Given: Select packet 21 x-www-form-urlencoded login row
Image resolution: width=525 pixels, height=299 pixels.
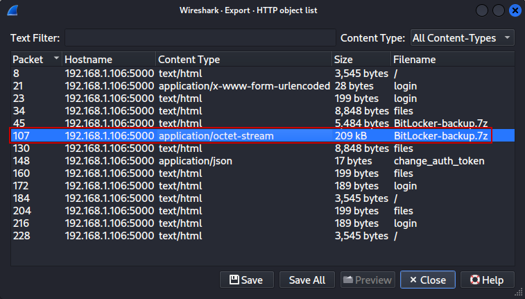Looking at the screenshot, I should tap(251, 86).
